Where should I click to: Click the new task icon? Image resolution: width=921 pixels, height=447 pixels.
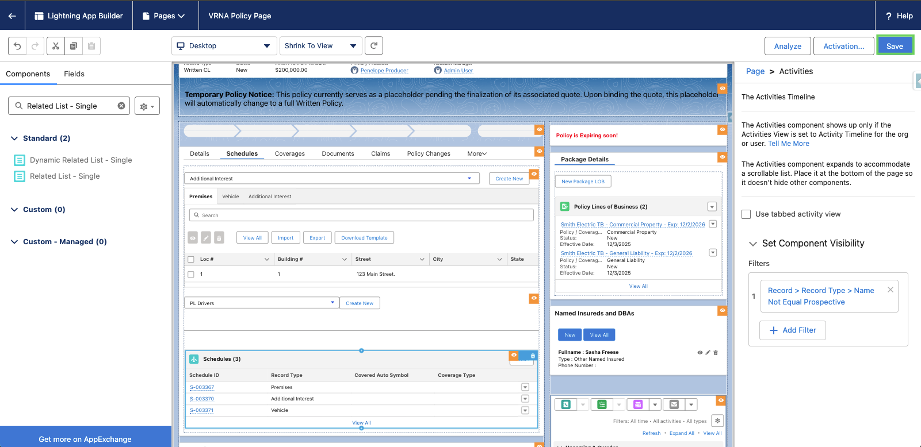[x=602, y=404]
